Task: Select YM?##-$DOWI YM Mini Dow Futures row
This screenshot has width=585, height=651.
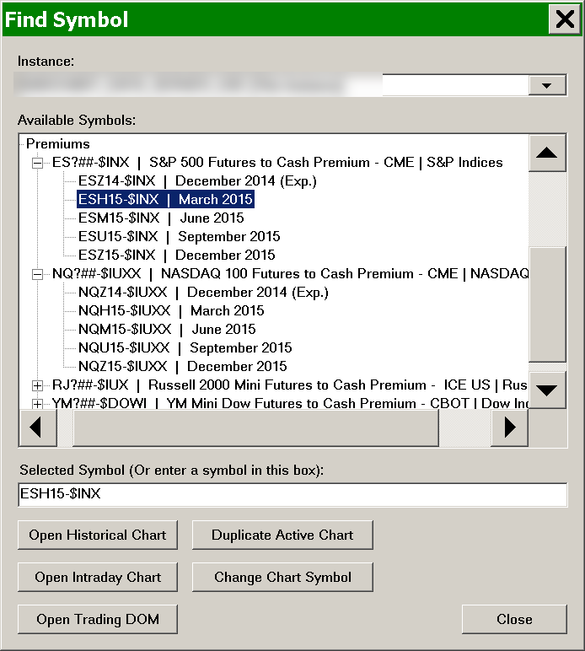Action: tap(290, 404)
